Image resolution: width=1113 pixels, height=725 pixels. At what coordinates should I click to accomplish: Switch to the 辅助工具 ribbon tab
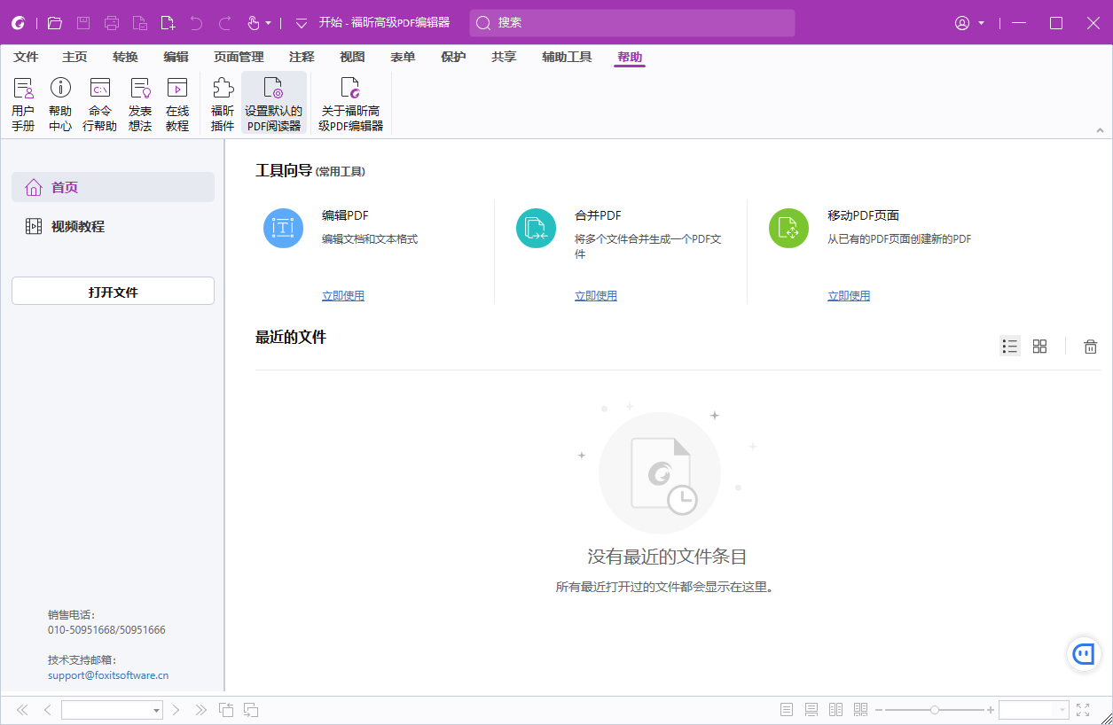click(567, 57)
